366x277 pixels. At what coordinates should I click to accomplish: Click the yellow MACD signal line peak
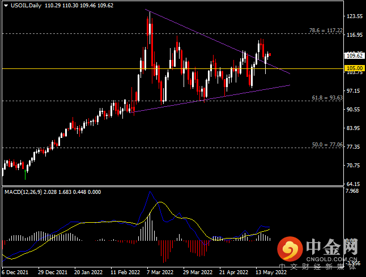162,202
